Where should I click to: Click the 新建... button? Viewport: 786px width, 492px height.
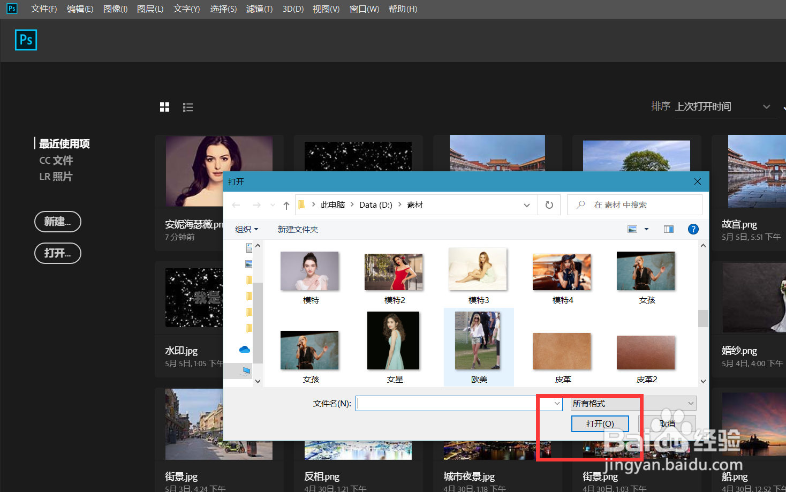click(58, 222)
